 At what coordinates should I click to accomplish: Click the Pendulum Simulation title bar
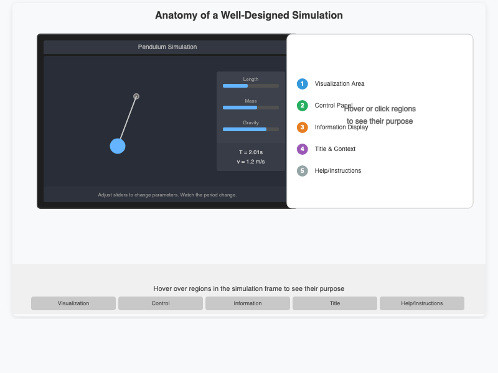167,47
